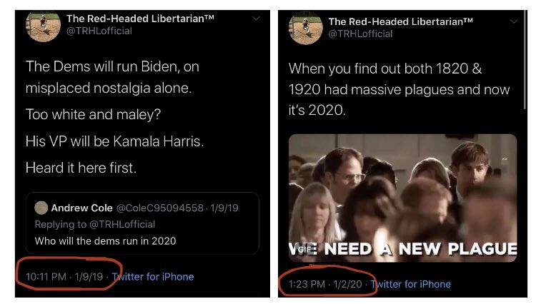This screenshot has height=304, width=536.
Task: Open the right tweet's profile avatar
Action: [306, 29]
